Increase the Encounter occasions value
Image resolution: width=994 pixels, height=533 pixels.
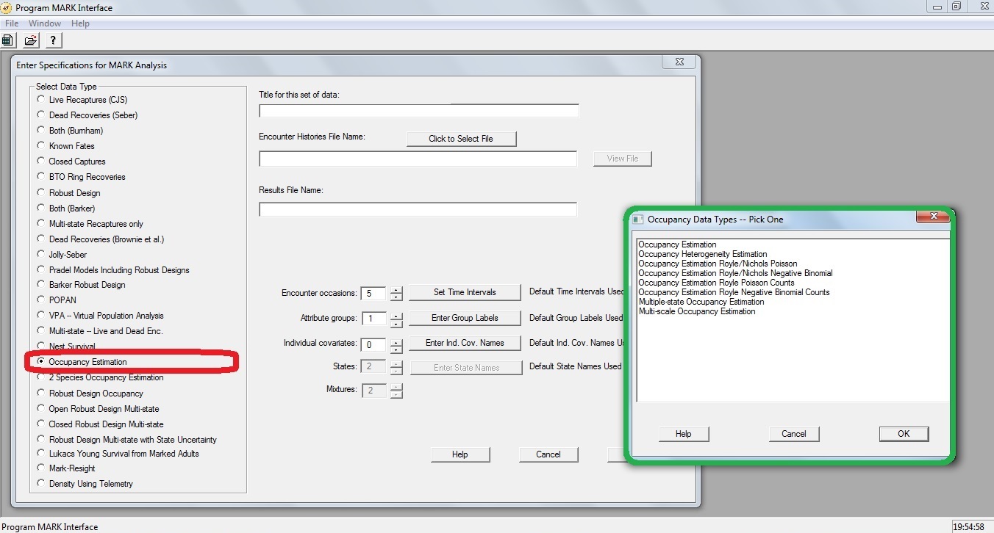396,290
